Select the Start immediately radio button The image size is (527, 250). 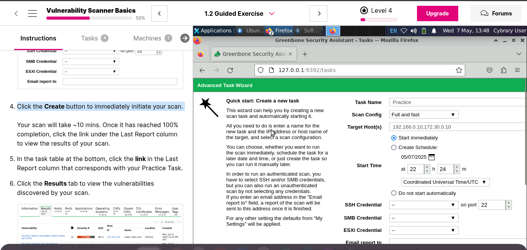pos(394,138)
